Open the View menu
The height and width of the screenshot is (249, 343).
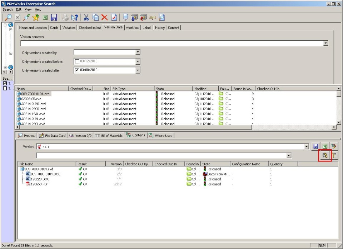click(28, 9)
